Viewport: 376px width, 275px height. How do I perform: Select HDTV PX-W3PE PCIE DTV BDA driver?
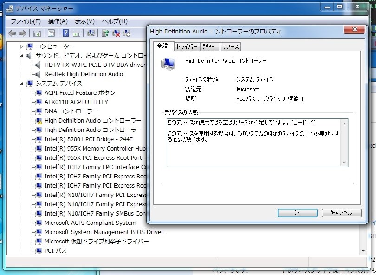click(x=95, y=65)
